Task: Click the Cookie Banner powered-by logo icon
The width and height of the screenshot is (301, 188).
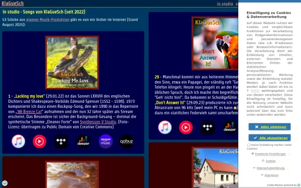Action: 298,185
